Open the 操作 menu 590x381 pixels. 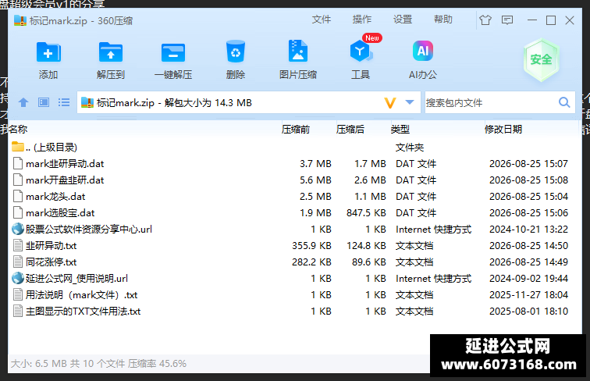pos(362,20)
